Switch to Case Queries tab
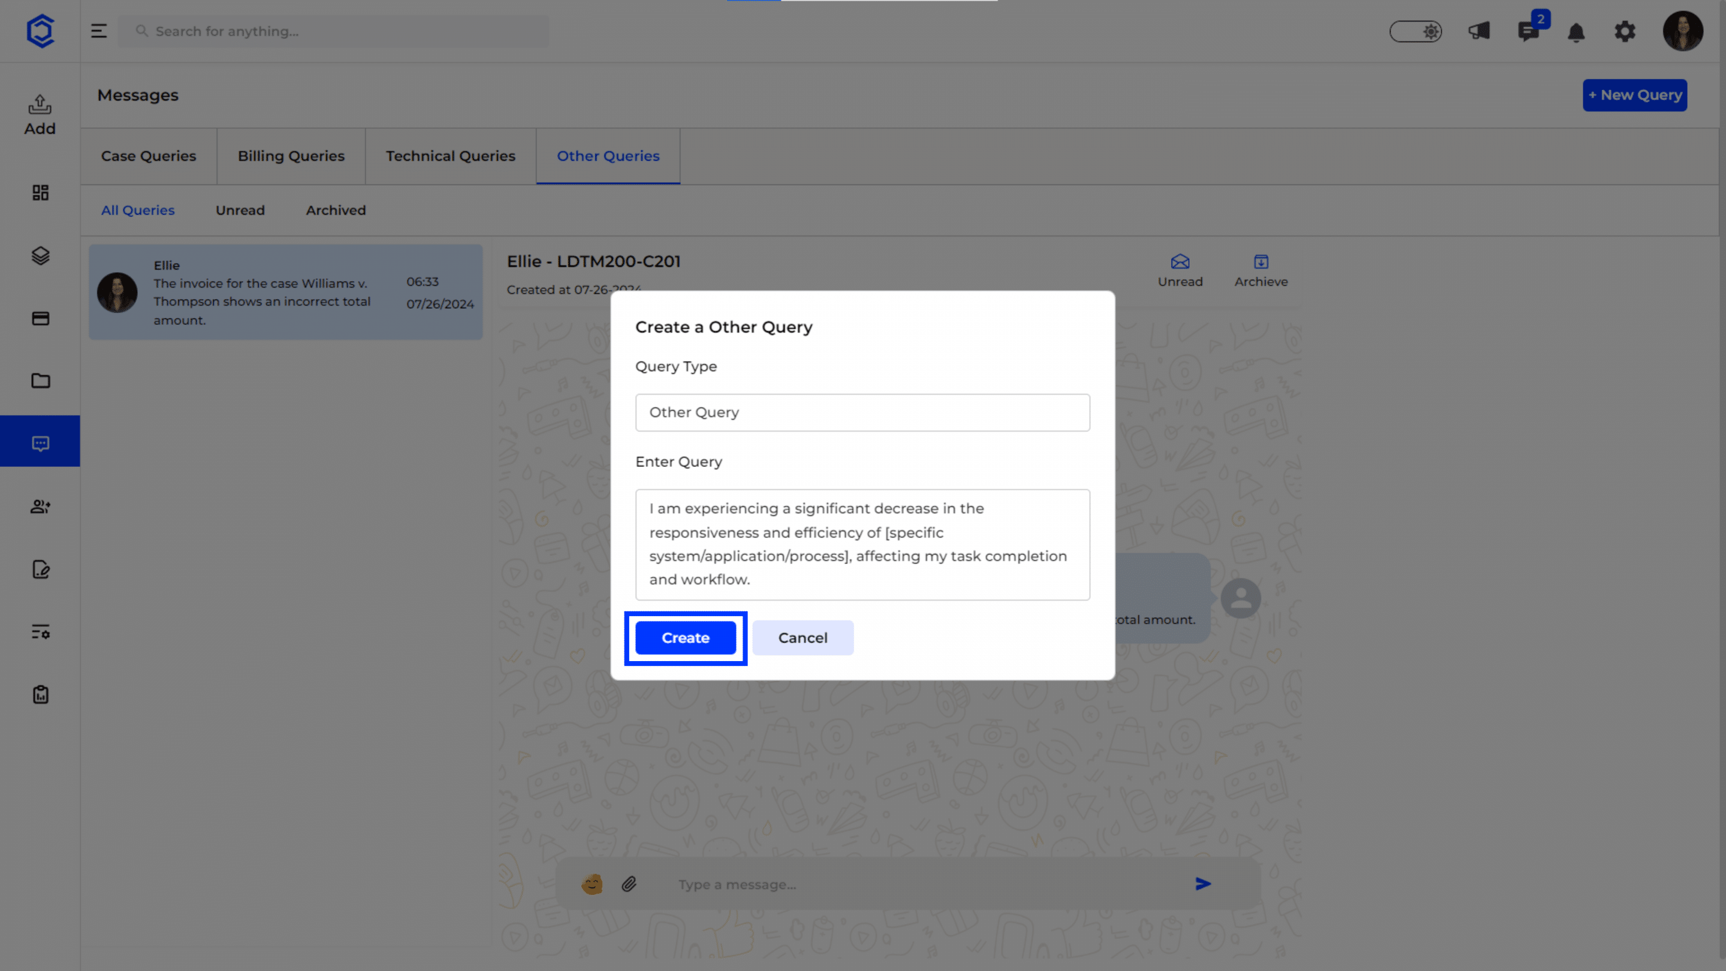The image size is (1726, 971). 149,156
